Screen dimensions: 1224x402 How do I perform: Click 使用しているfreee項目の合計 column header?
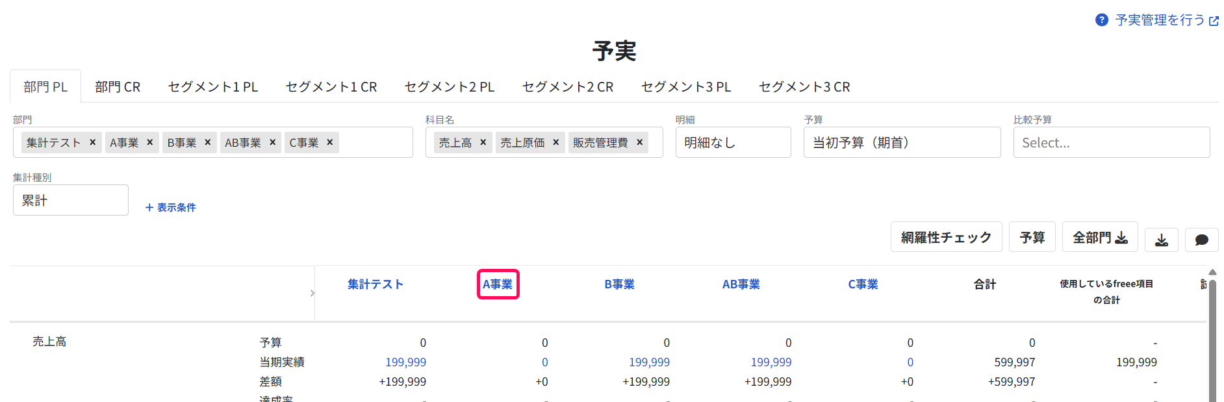(1106, 292)
